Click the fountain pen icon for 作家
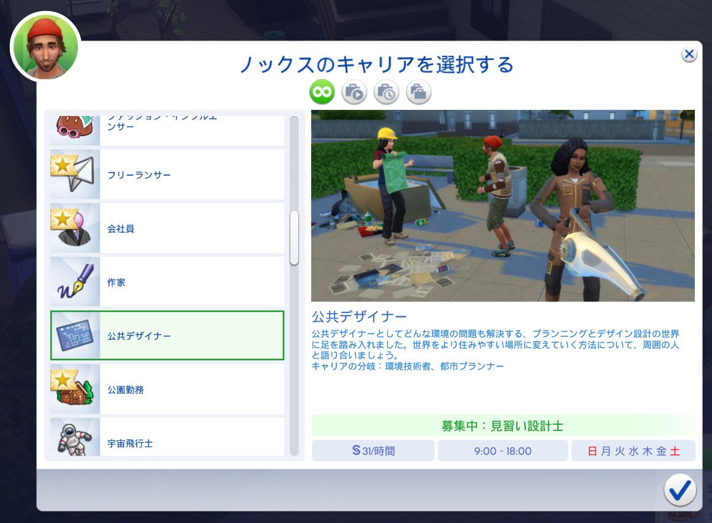This screenshot has width=712, height=523. tap(75, 282)
